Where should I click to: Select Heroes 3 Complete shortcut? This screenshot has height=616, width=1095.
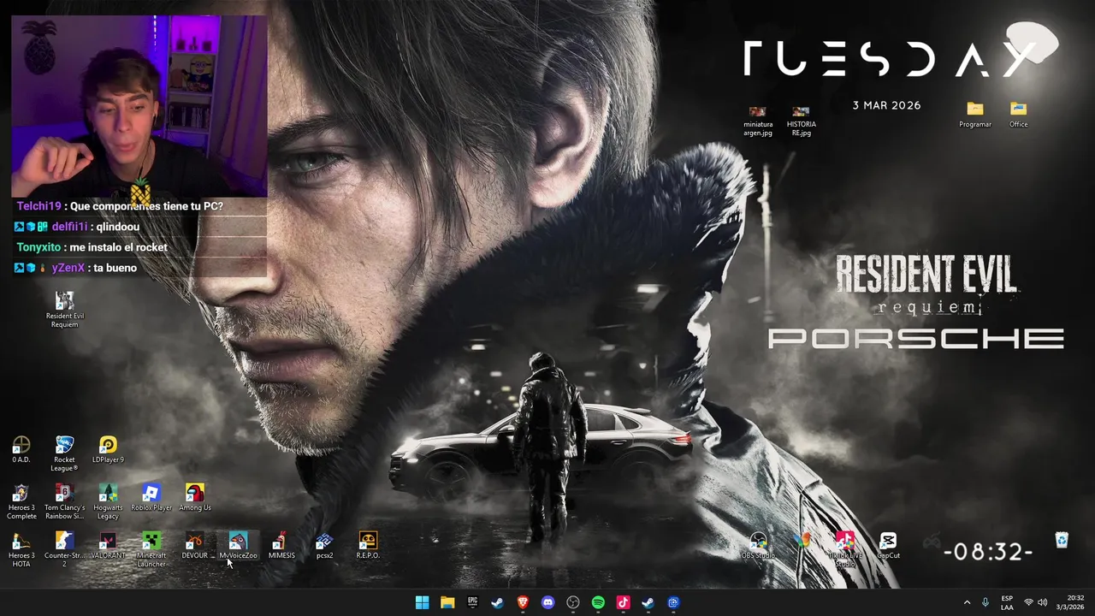[x=21, y=502]
